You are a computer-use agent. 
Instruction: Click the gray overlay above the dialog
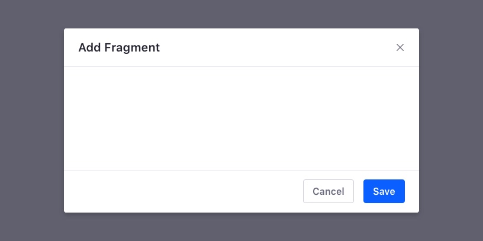coord(241,14)
